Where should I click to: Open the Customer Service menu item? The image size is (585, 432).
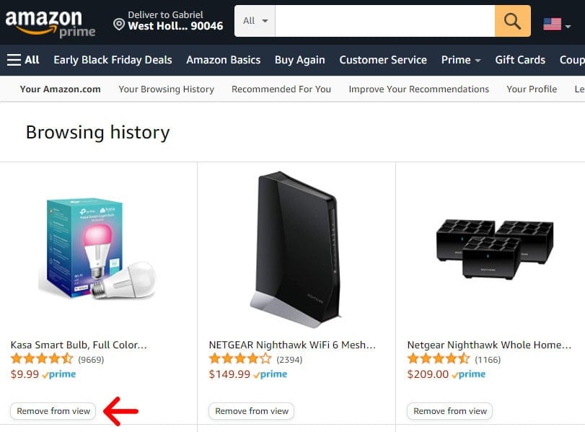click(383, 60)
